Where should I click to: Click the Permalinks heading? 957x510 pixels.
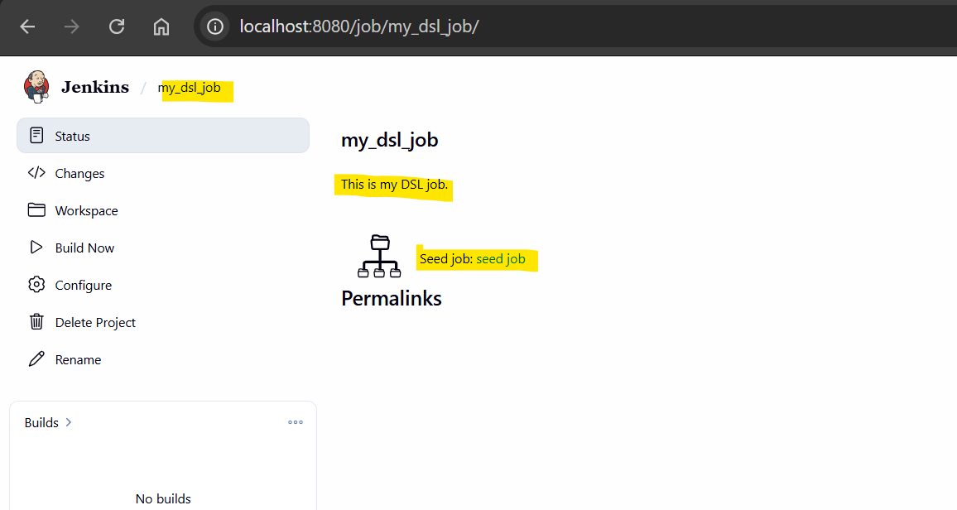(392, 298)
